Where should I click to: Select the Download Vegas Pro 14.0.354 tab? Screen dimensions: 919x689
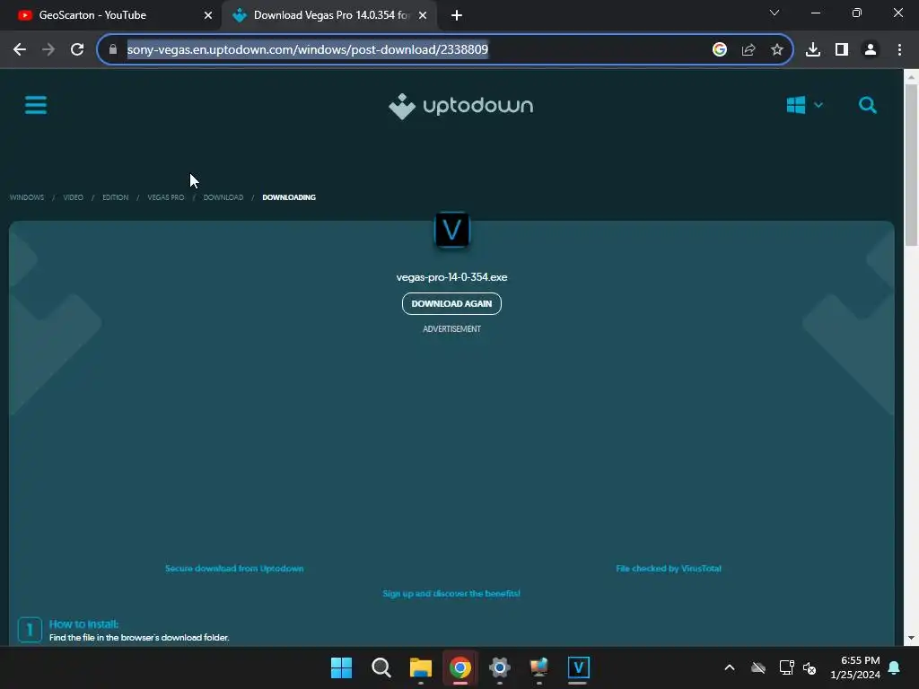pos(331,15)
